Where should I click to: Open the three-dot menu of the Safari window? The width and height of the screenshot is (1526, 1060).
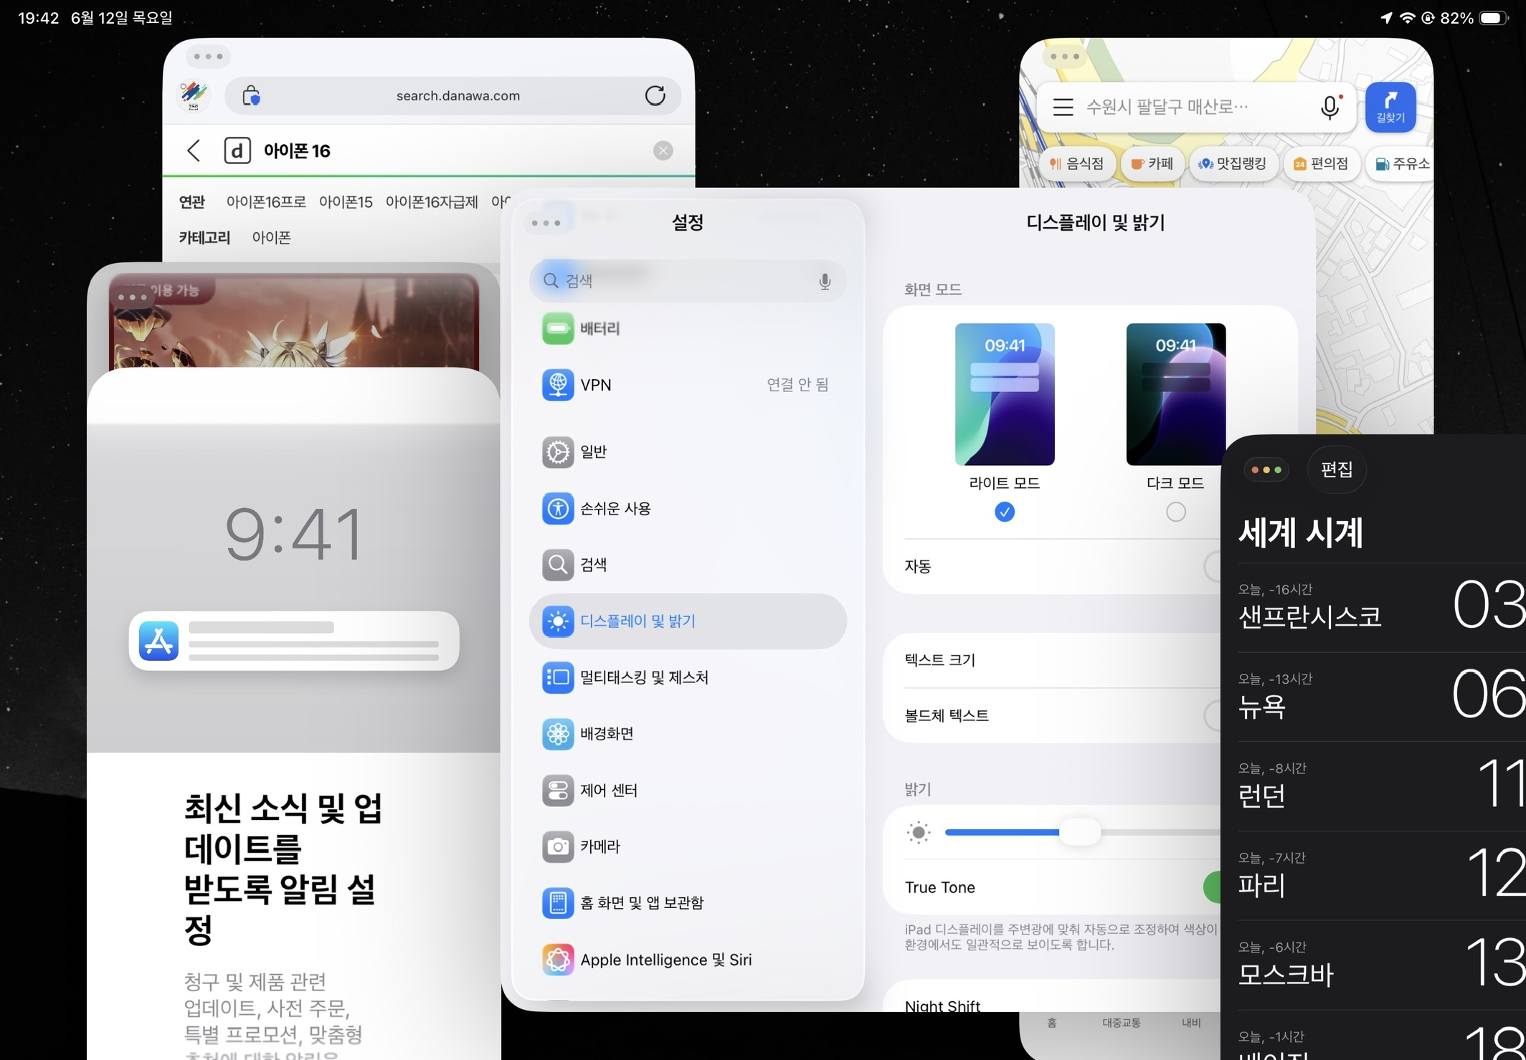pyautogui.click(x=209, y=57)
